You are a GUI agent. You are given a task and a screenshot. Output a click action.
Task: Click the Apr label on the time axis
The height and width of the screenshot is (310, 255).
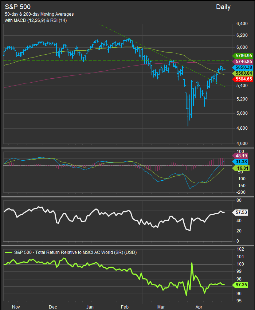pyautogui.click(x=199, y=307)
